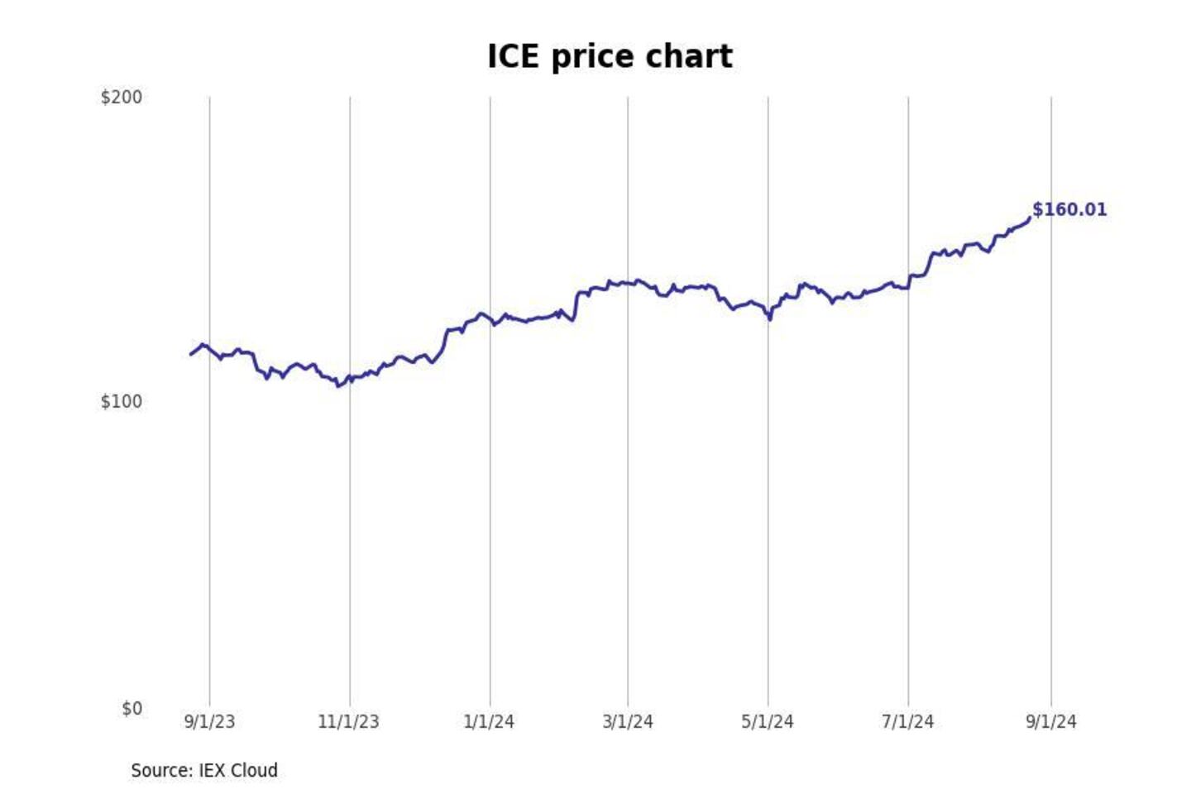Click where the price line crosses the 7/1/24 gridline

tap(908, 286)
